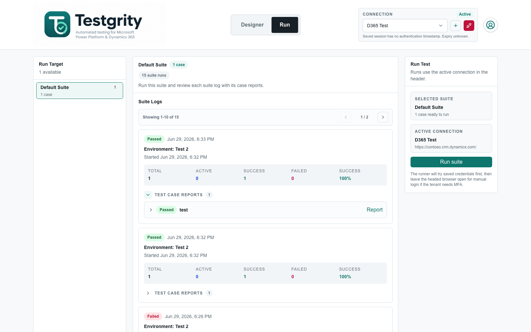The image size is (531, 332).
Task: Click the Active connection status label
Action: point(465,14)
